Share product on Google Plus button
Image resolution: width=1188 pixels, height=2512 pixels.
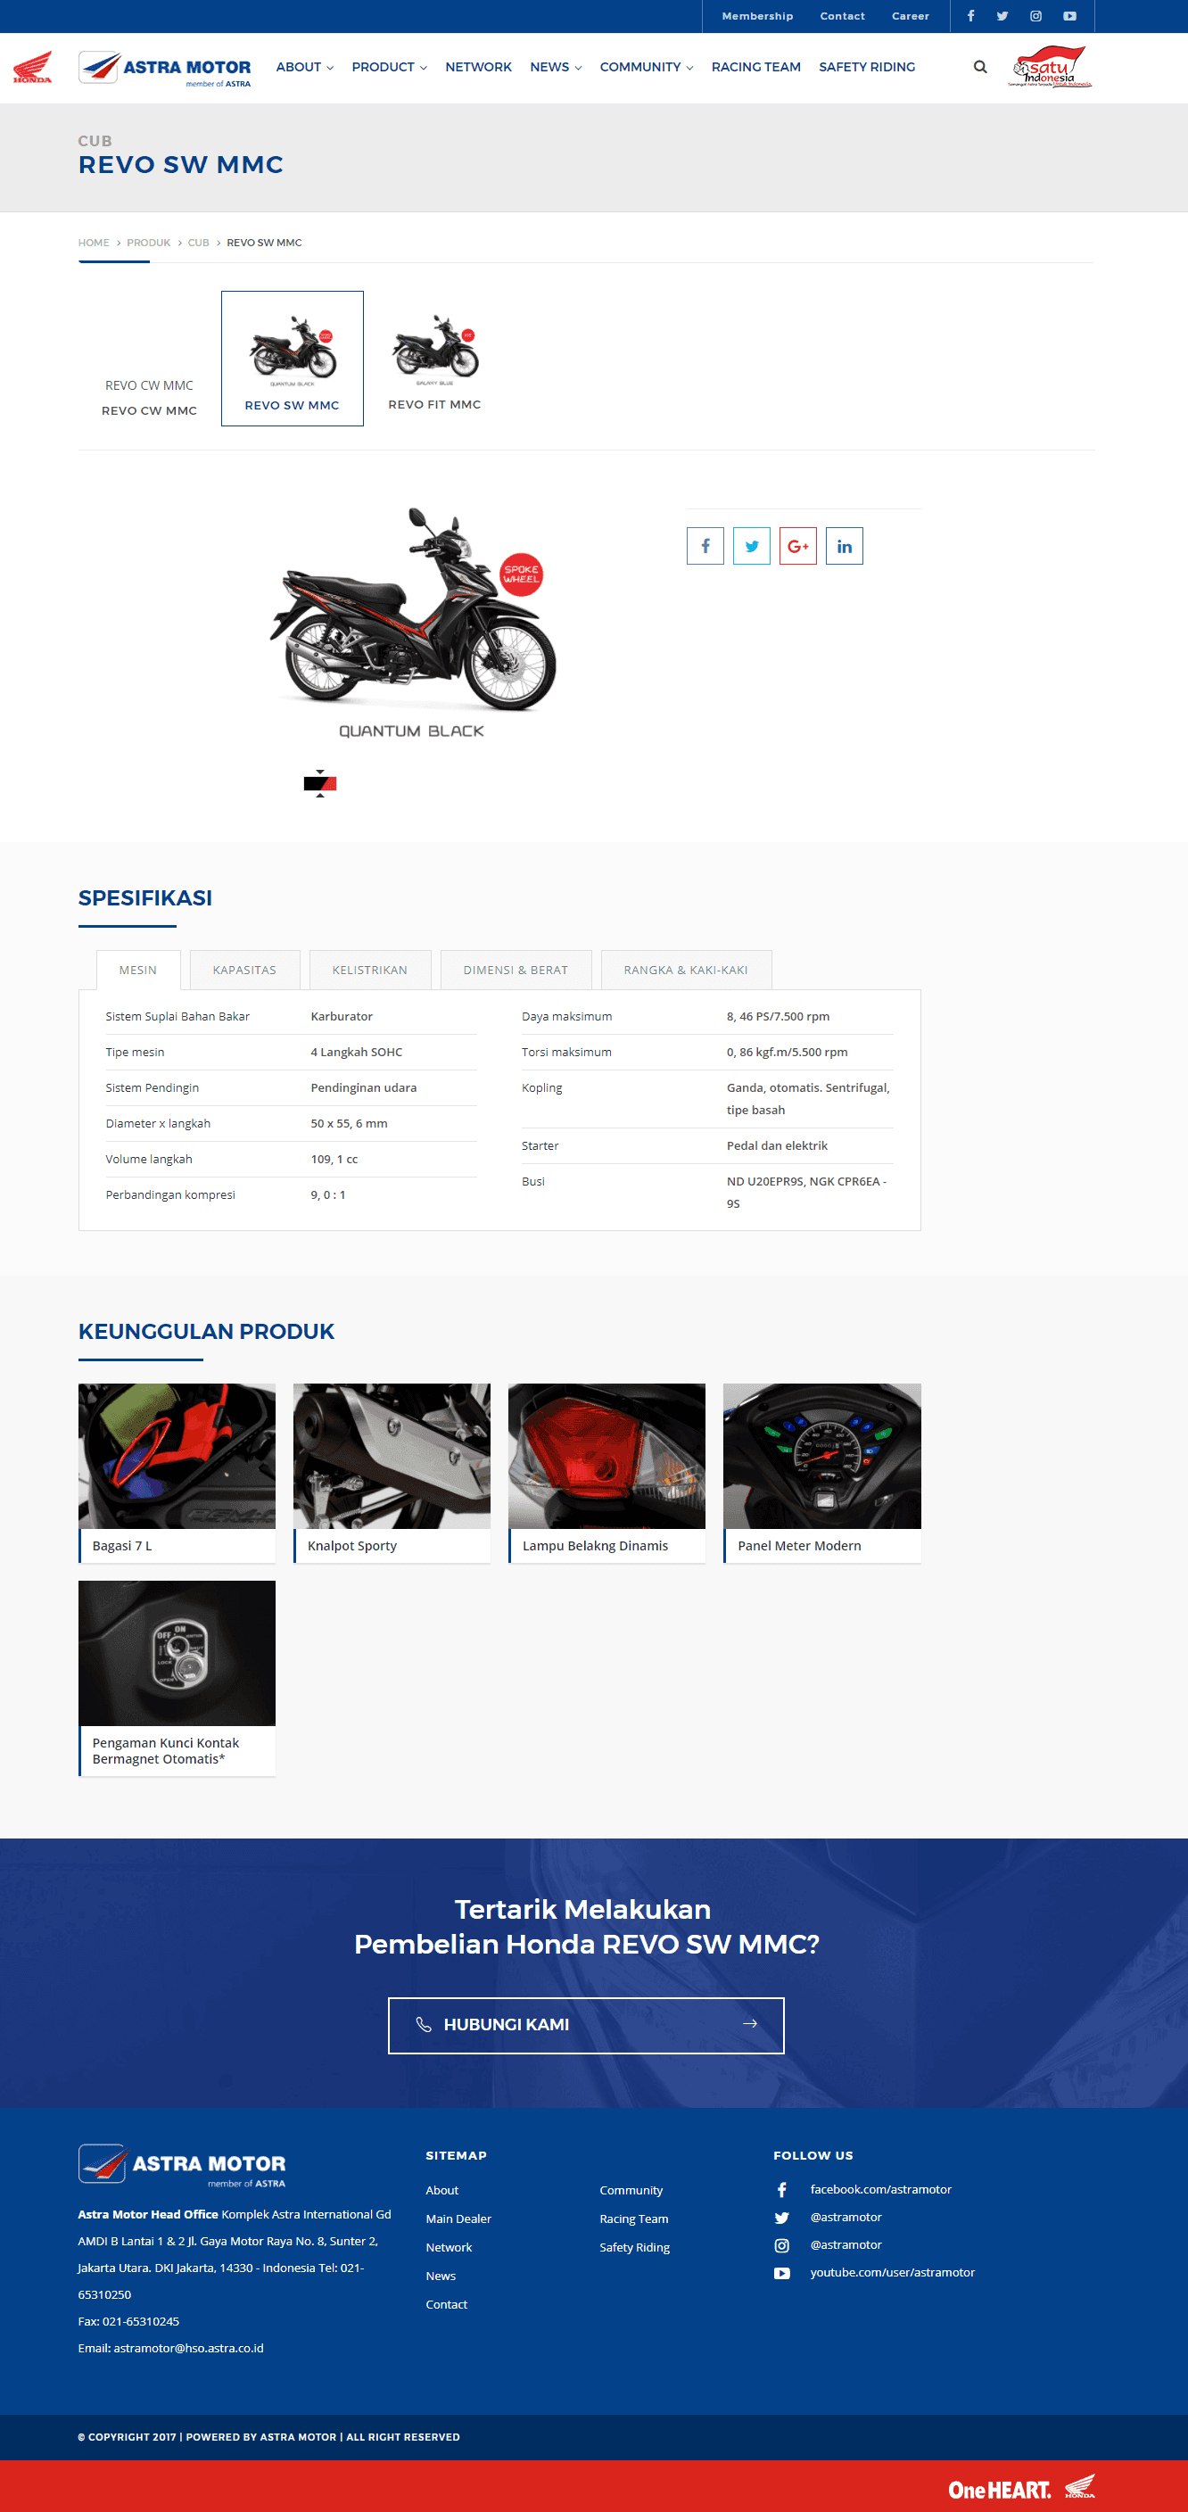[798, 546]
